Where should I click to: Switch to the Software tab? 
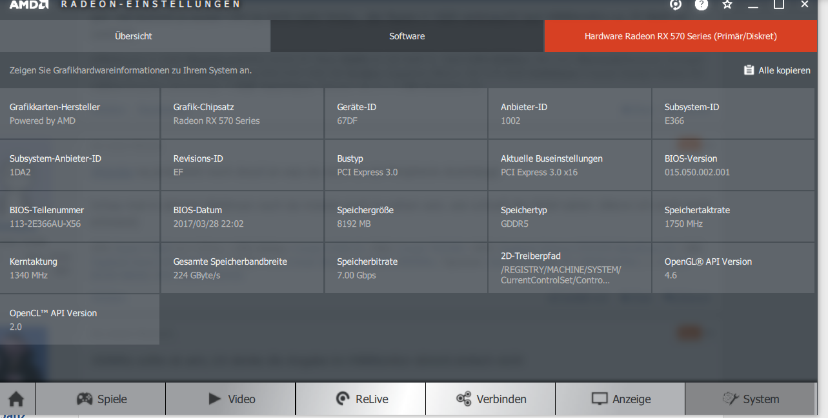[407, 36]
